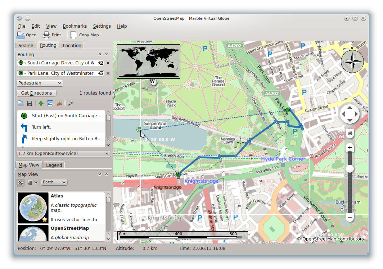The height and width of the screenshot is (269, 383).
Task: Switch to the Legend tab
Action: coord(54,165)
